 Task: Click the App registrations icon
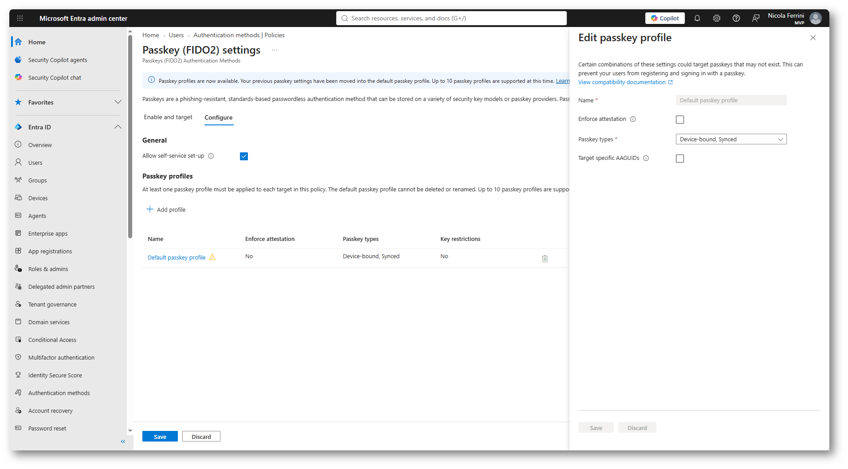pyautogui.click(x=18, y=251)
